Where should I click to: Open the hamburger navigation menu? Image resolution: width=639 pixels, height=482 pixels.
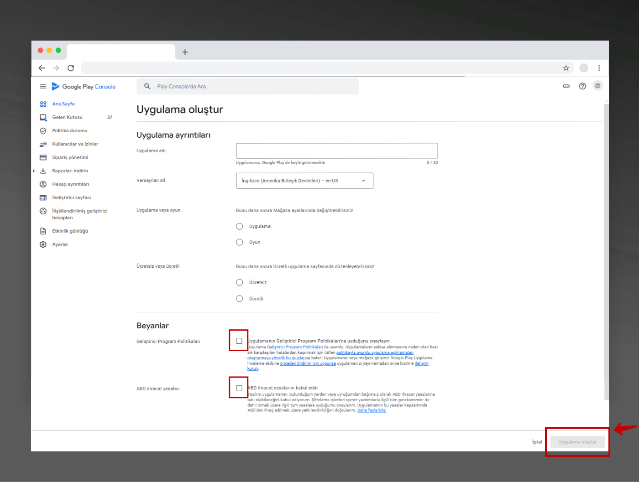click(43, 86)
